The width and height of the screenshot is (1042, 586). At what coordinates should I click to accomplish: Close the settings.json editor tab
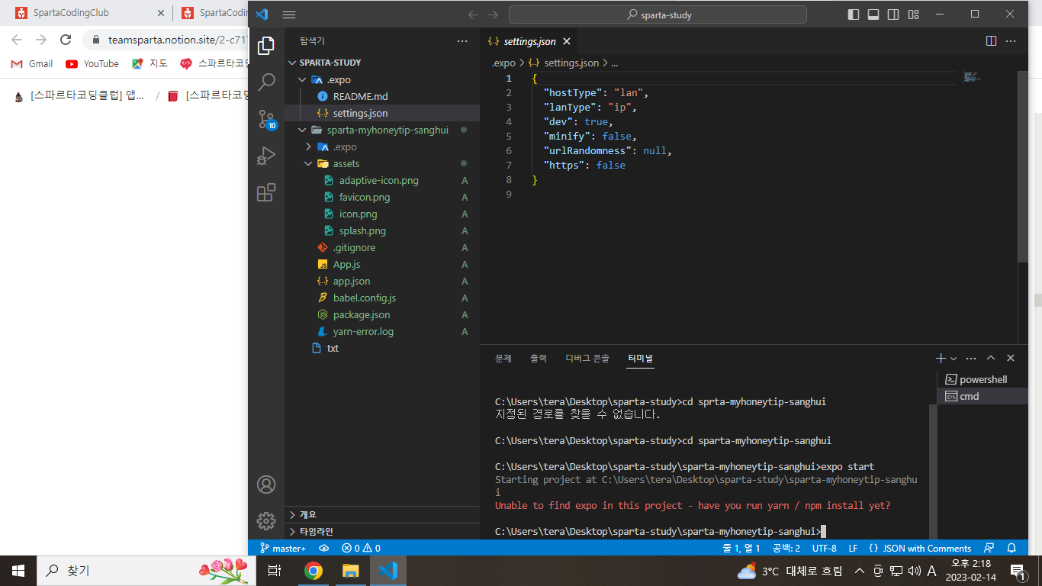tap(566, 41)
